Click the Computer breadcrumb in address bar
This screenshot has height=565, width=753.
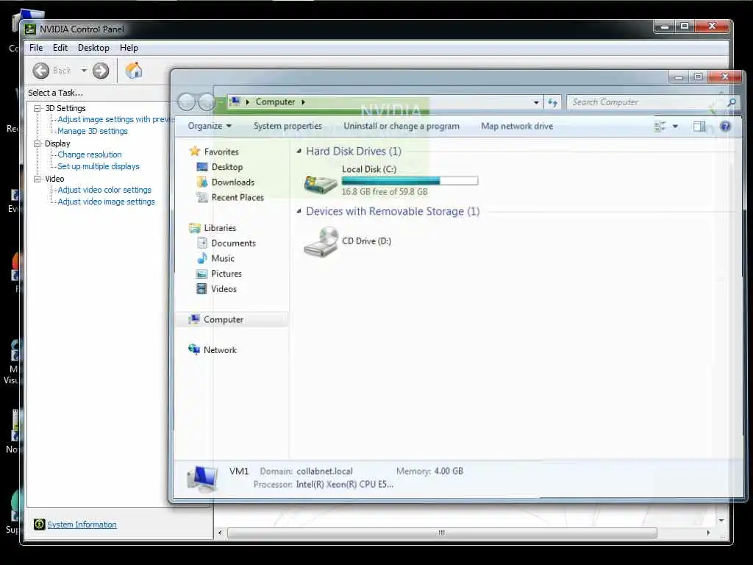pos(275,102)
